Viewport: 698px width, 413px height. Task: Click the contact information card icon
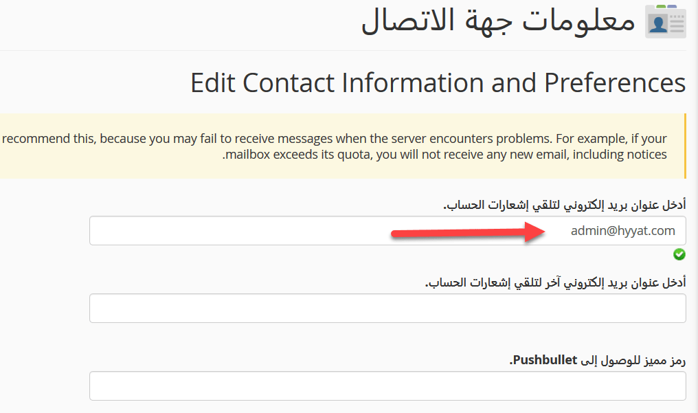[x=666, y=21]
